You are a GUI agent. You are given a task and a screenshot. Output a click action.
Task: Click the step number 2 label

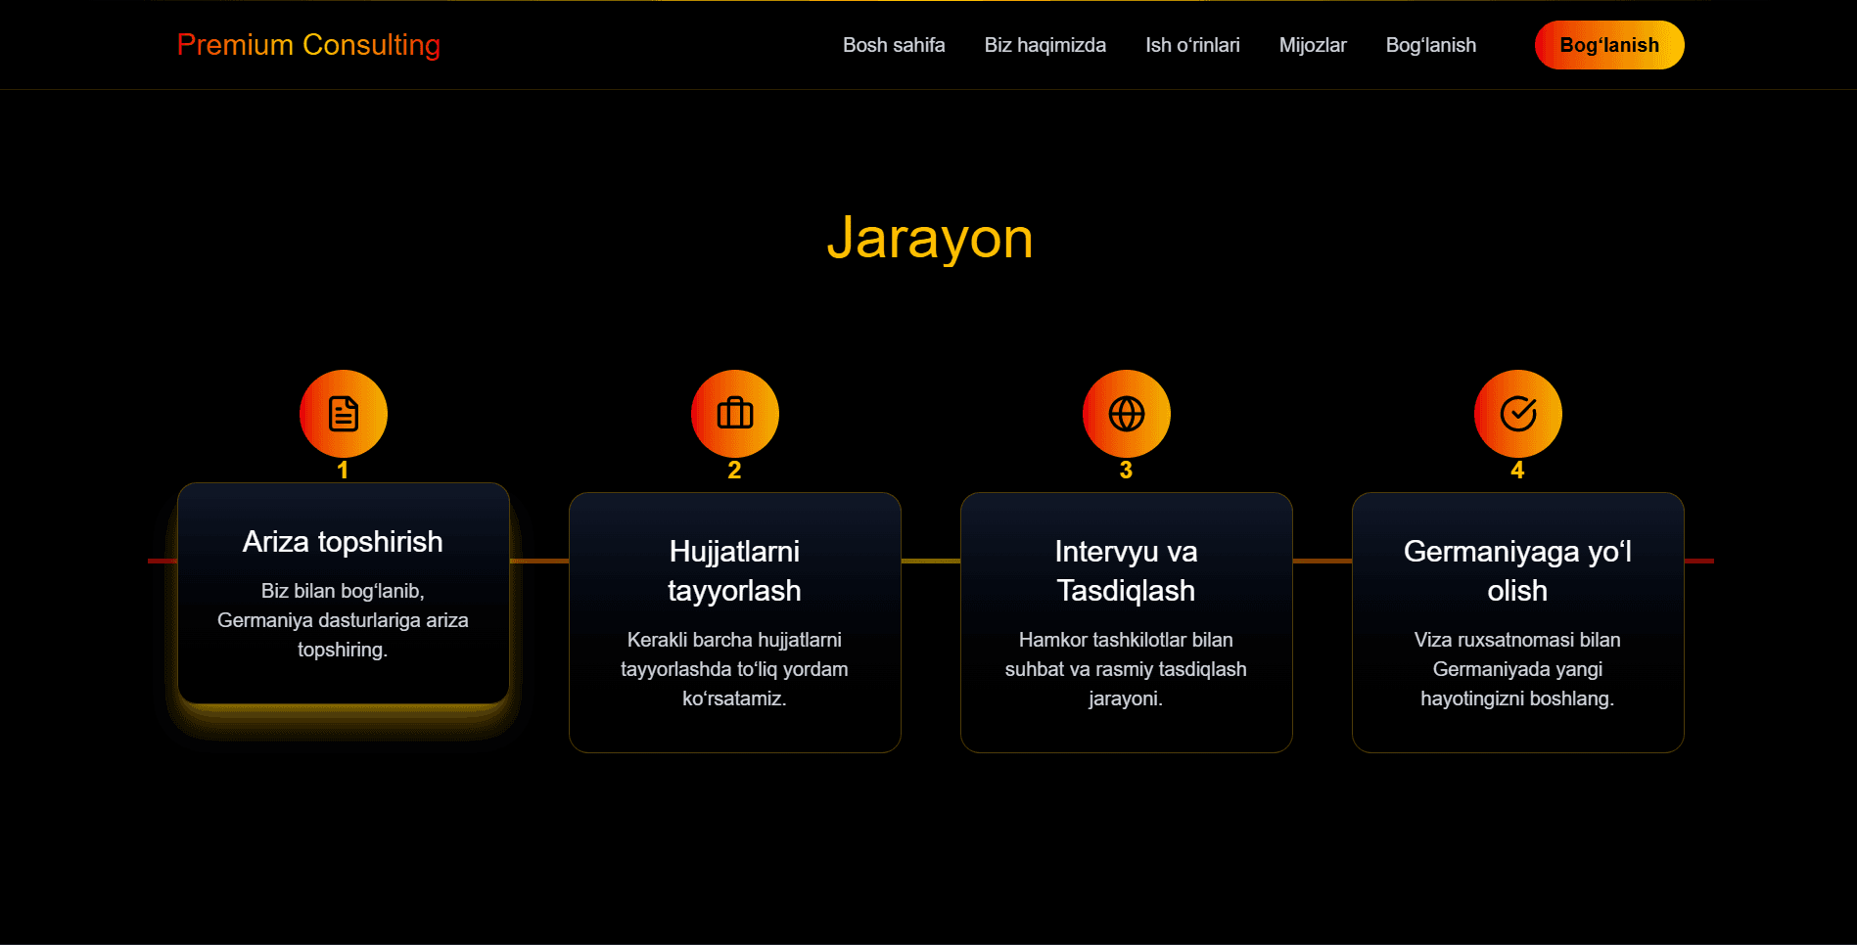[734, 471]
